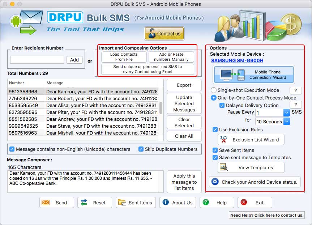Viewport: 312px width, 225px height.
Task: Open help for Delayed Delivery Option
Action: click(x=295, y=105)
